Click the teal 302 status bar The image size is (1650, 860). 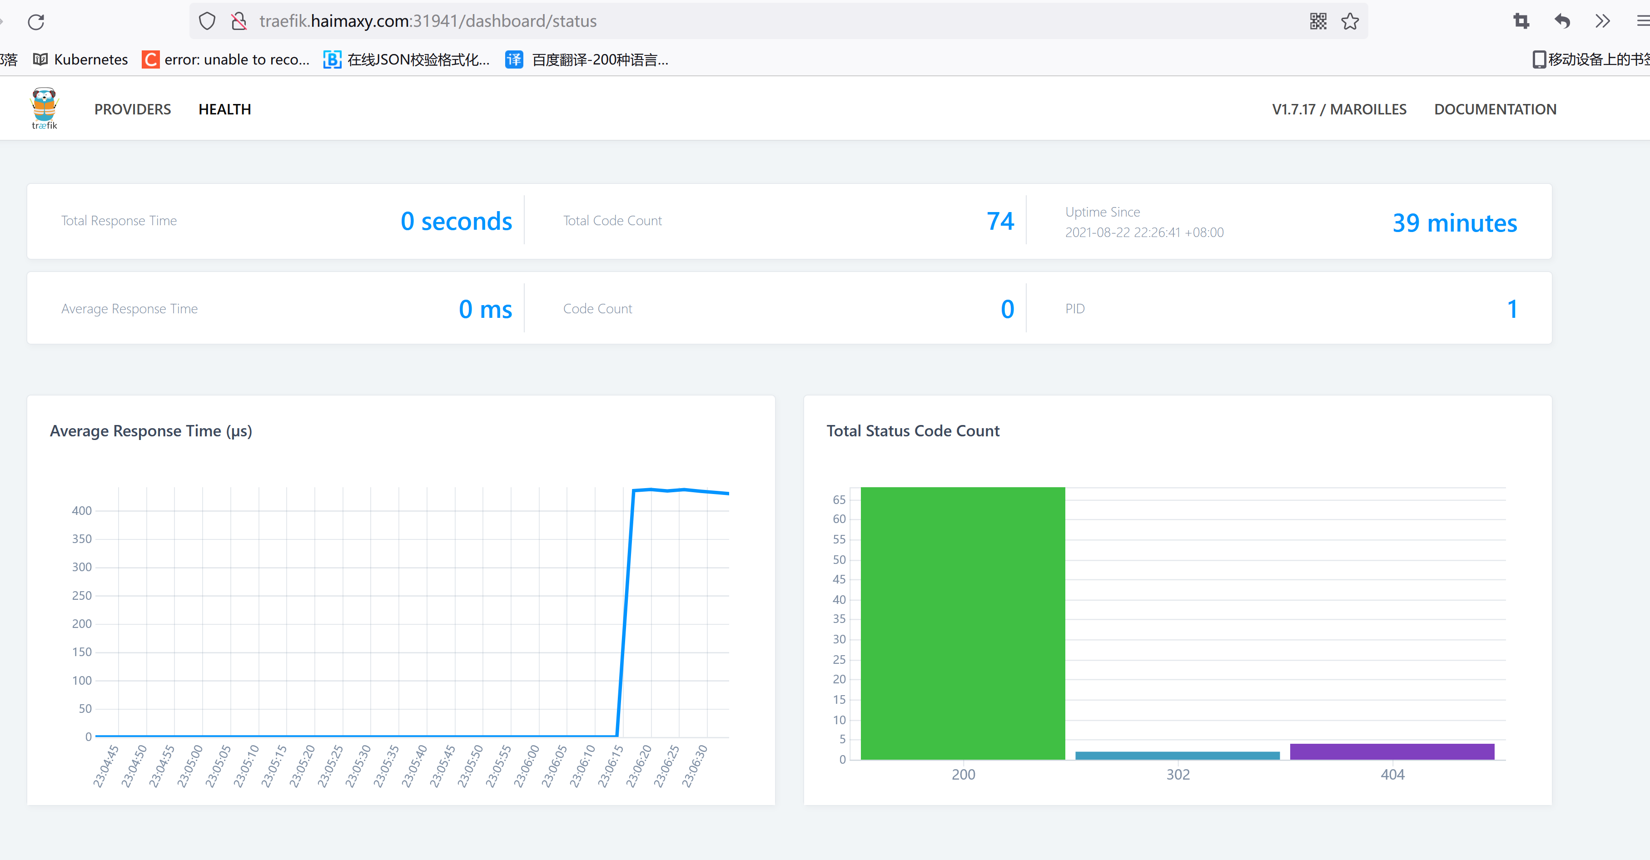tap(1177, 756)
